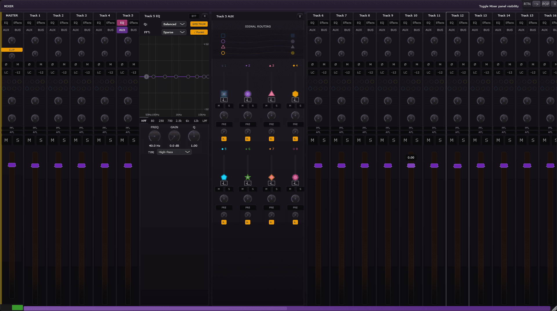557x311 pixels.
Task: Select the LPF band tab
Action: (205, 121)
